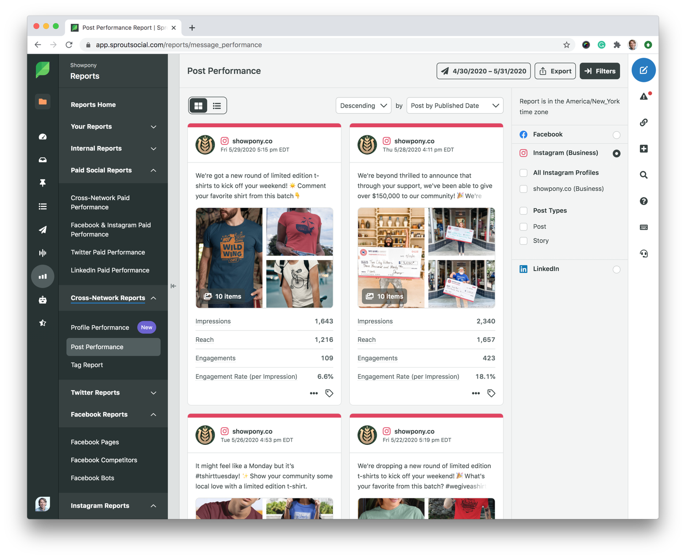Select the reports bar chart icon in left rail
Screen dimensions: 686x558
pyautogui.click(x=43, y=276)
